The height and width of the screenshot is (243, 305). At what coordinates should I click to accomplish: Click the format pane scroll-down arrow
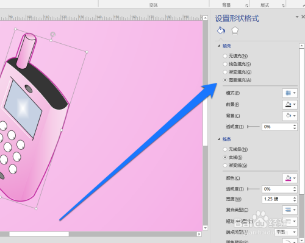point(301,241)
